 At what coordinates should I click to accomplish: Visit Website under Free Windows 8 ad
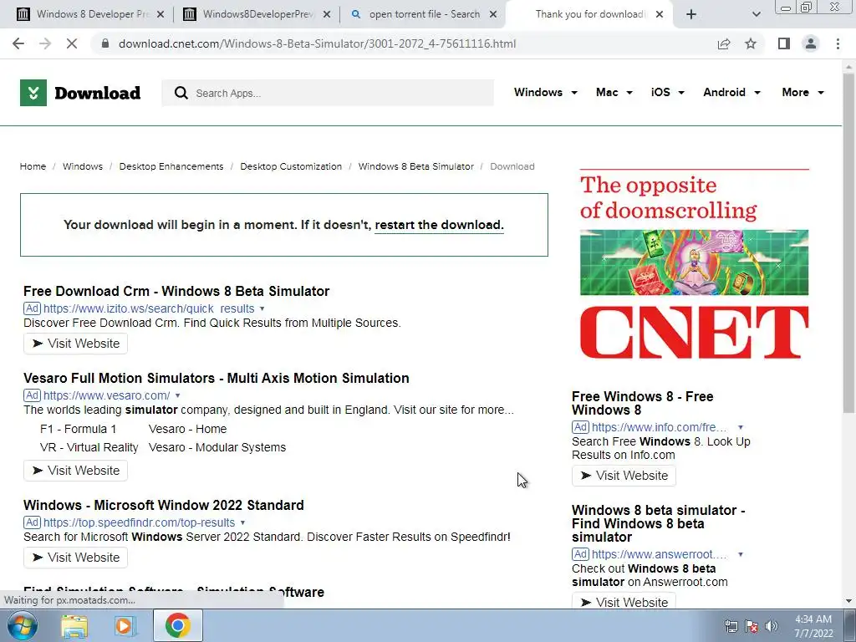coord(624,476)
